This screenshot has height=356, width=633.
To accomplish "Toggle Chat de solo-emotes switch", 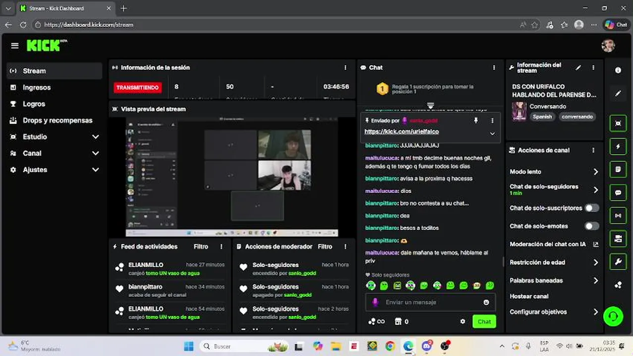I will (x=591, y=226).
